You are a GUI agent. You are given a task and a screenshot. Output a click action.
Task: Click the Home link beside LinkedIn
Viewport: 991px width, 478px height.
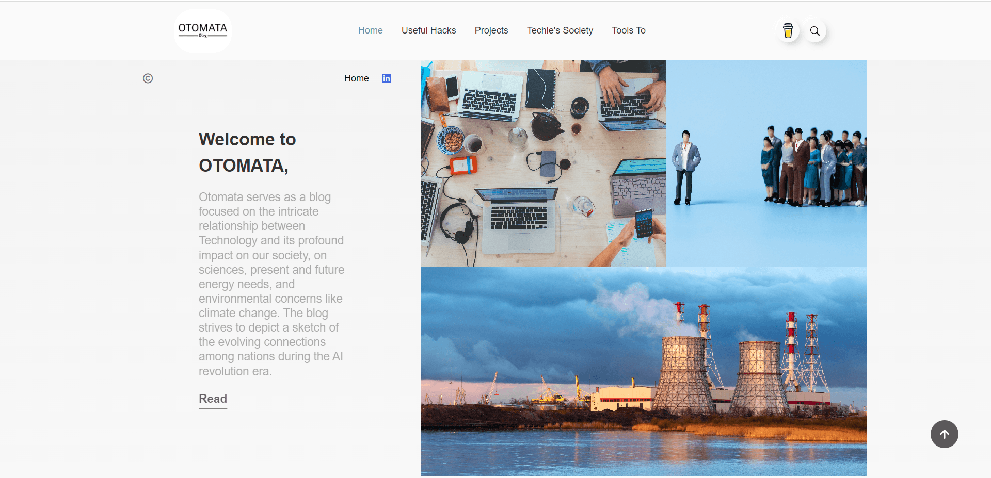point(357,78)
